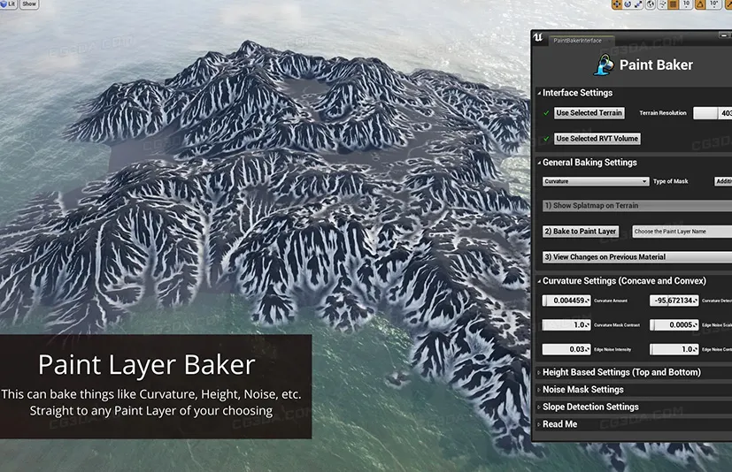
Task: Toggle surface snapping in viewport toolbar
Action: point(662,4)
